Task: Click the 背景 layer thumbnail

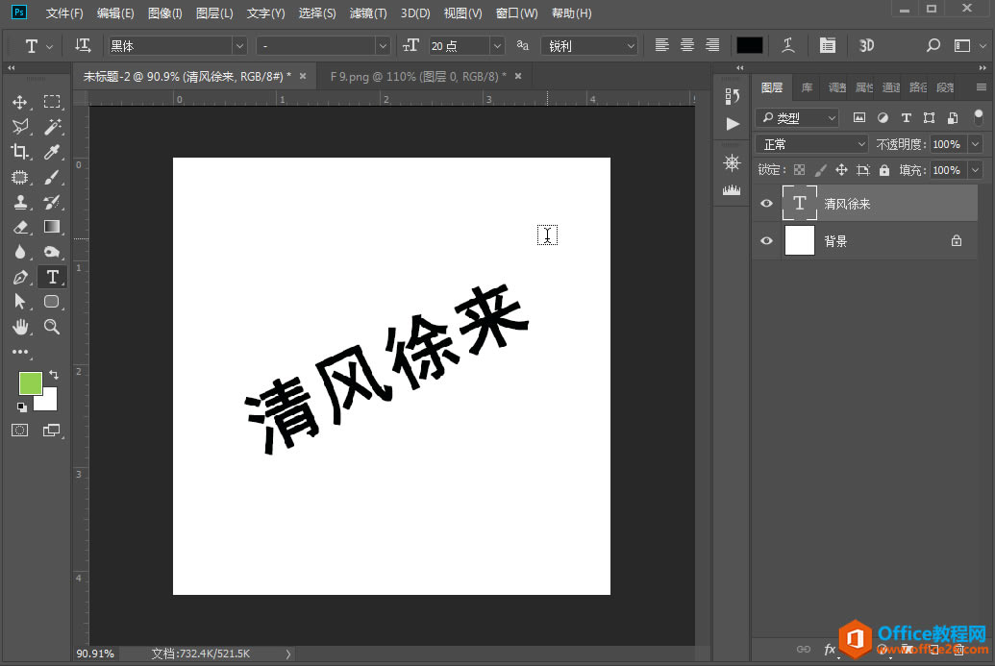Action: (800, 241)
